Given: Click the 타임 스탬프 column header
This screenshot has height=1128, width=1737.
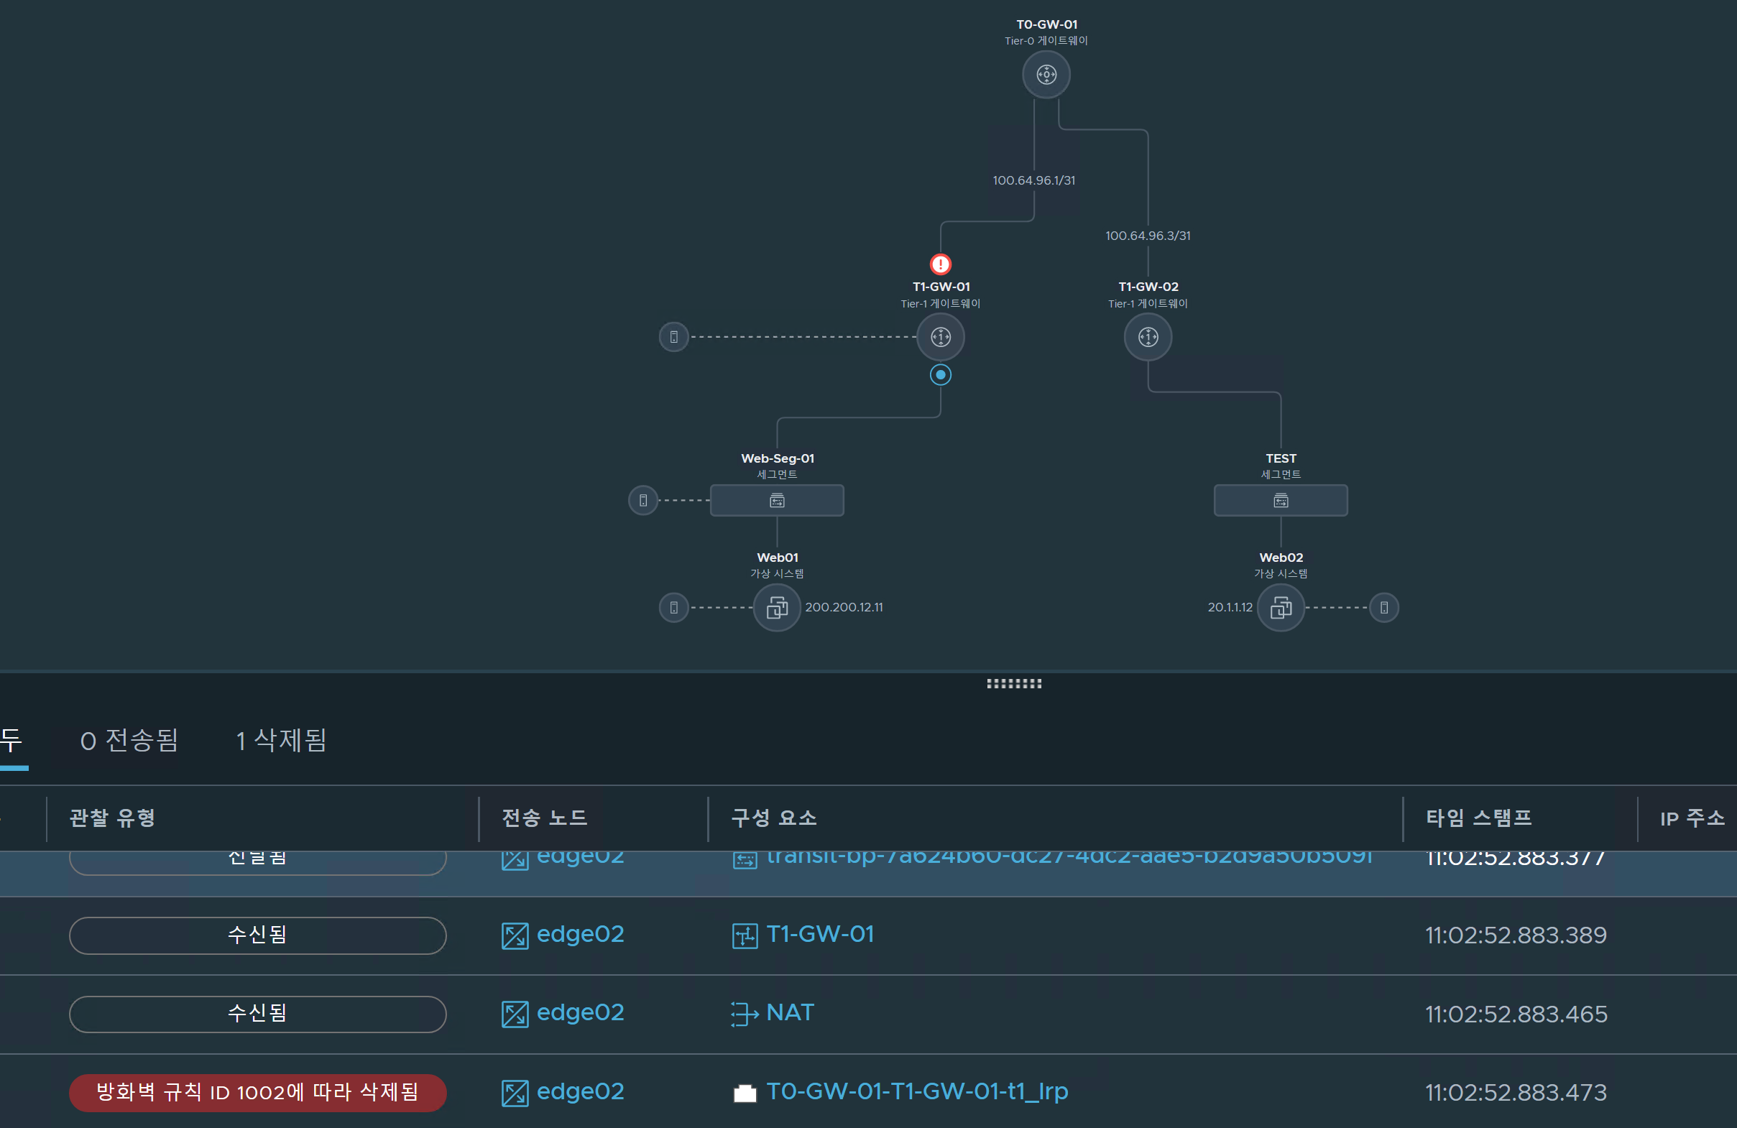Looking at the screenshot, I should tap(1478, 818).
